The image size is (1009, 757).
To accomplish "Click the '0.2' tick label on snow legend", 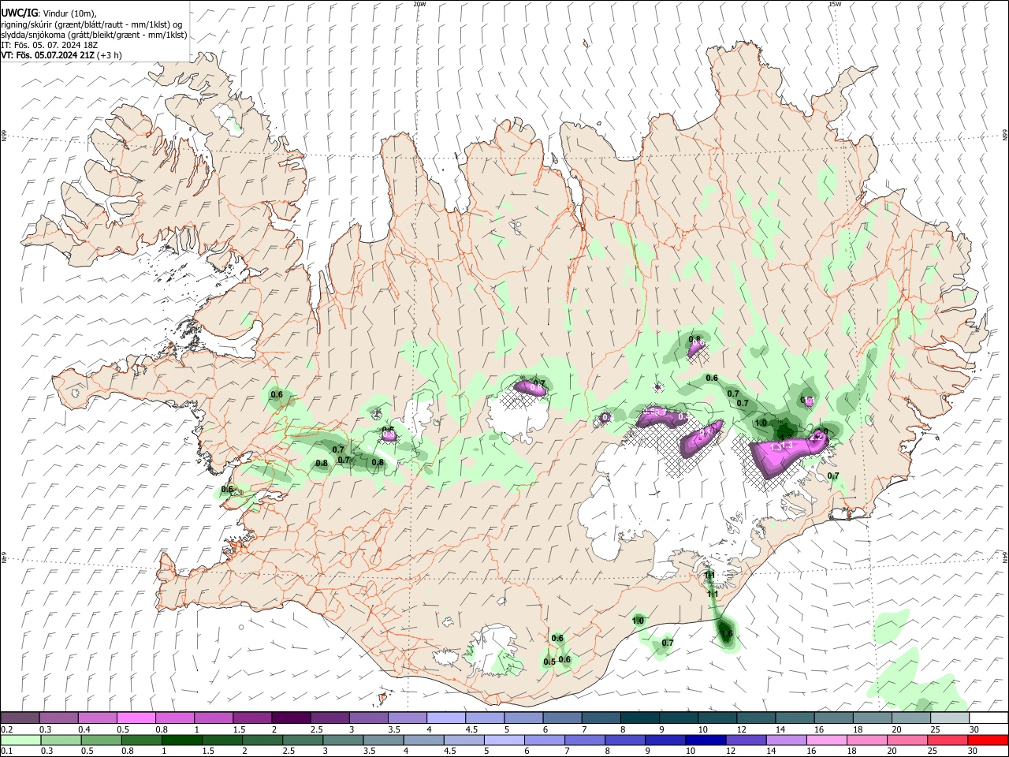I will click(x=6, y=729).
